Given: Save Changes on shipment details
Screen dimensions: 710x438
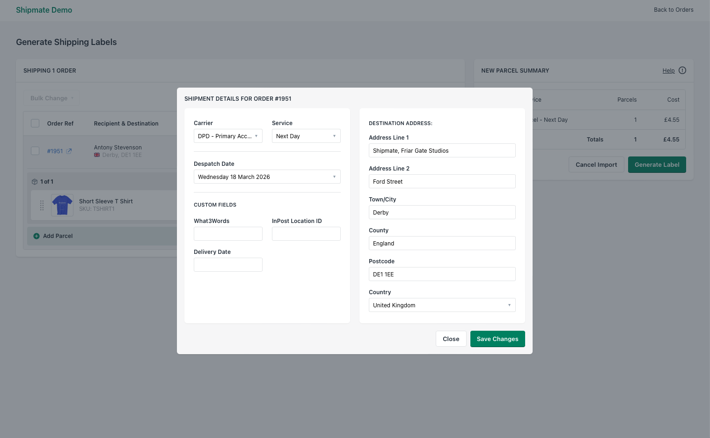Looking at the screenshot, I should (498, 339).
